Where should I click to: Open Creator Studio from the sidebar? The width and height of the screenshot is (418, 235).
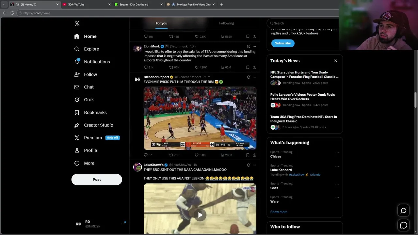94,125
